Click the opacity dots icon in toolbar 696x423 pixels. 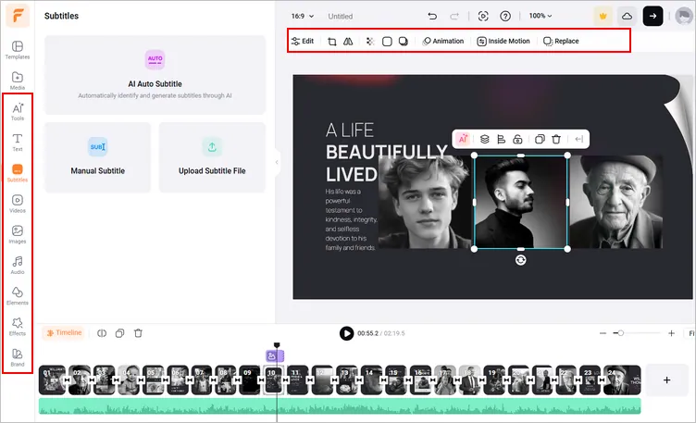click(x=370, y=42)
